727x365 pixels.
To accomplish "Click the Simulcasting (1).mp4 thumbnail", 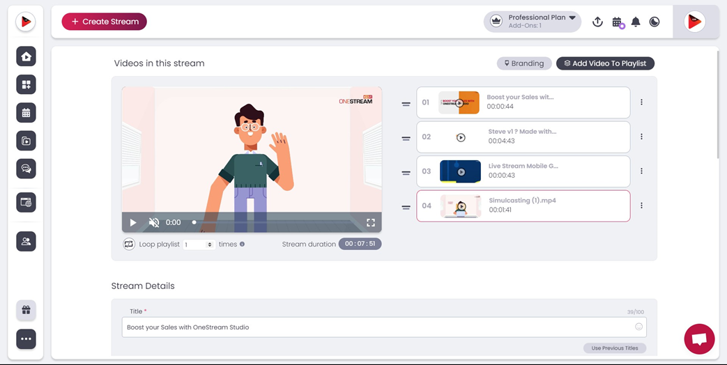I will pyautogui.click(x=461, y=206).
